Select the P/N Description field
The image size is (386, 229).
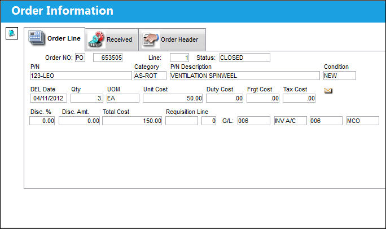(245, 76)
